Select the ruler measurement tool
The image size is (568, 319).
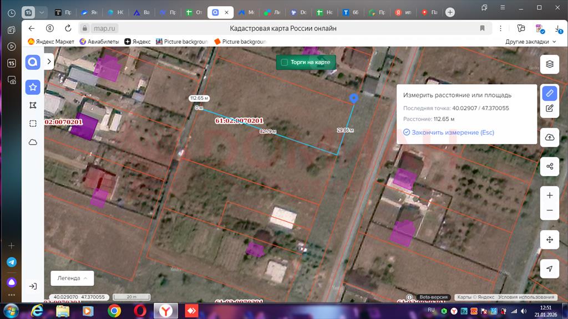549,93
